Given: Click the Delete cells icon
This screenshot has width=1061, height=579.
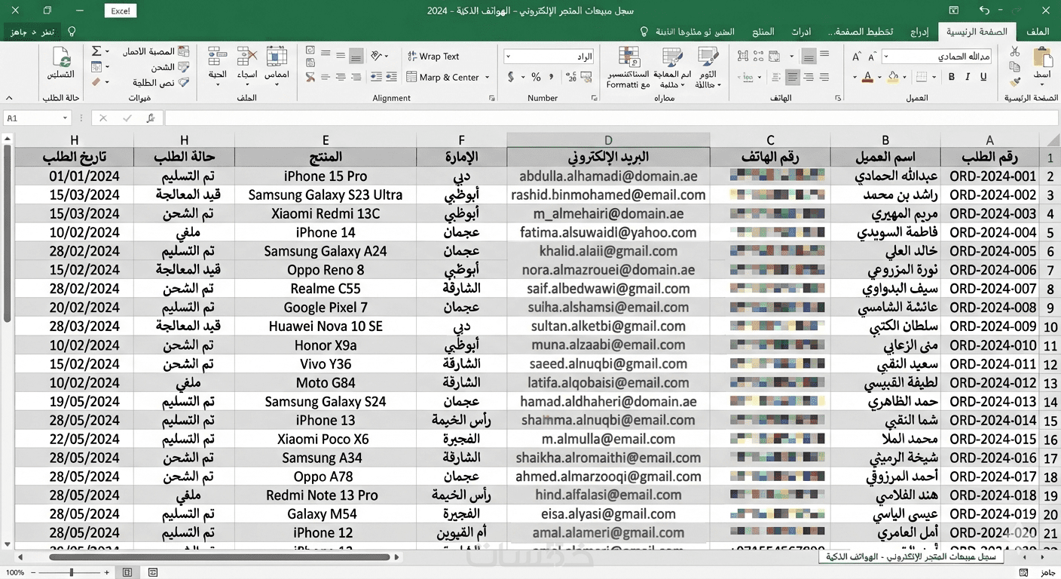Looking at the screenshot, I should [247, 57].
